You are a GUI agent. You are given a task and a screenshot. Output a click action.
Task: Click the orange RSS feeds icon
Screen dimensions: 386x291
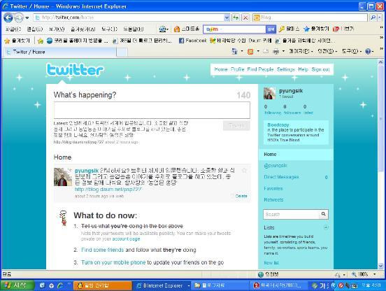click(x=250, y=52)
